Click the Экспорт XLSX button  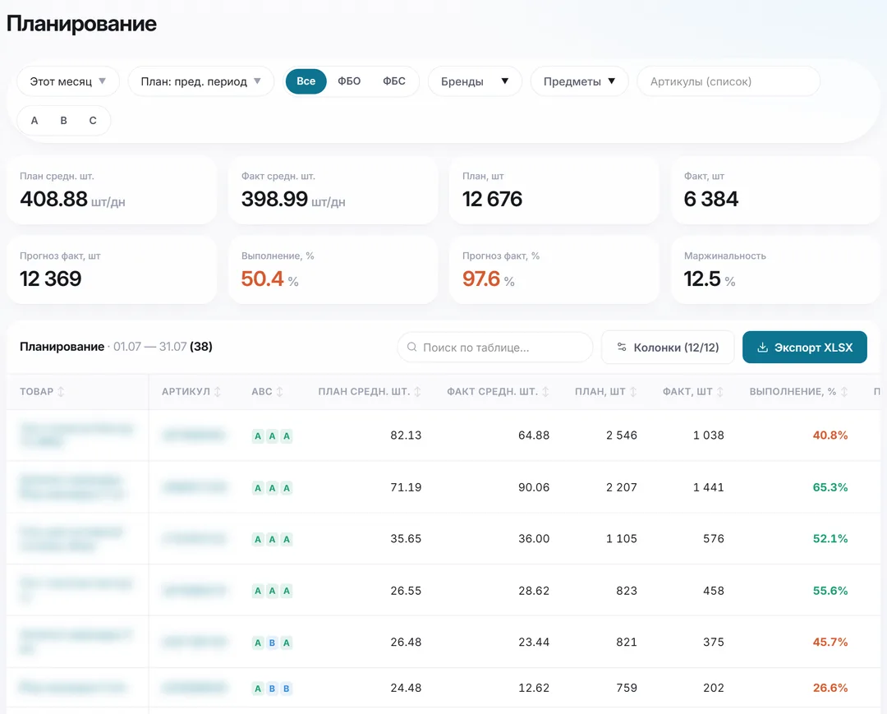[804, 348]
